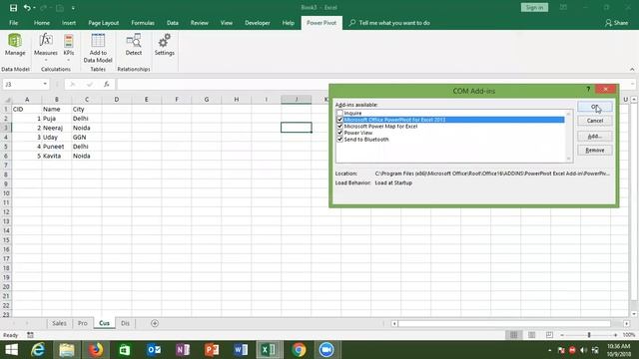
Task: Click the Undo arrow
Action: [x=27, y=8]
